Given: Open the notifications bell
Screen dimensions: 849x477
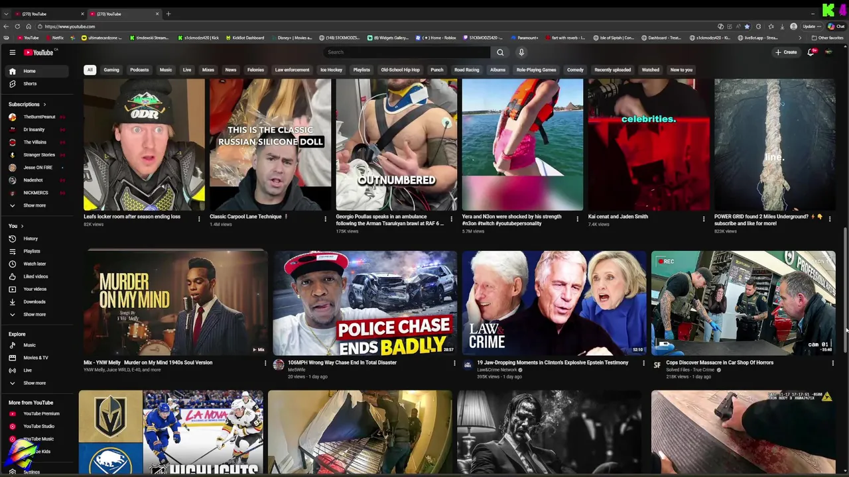Looking at the screenshot, I should (x=811, y=52).
